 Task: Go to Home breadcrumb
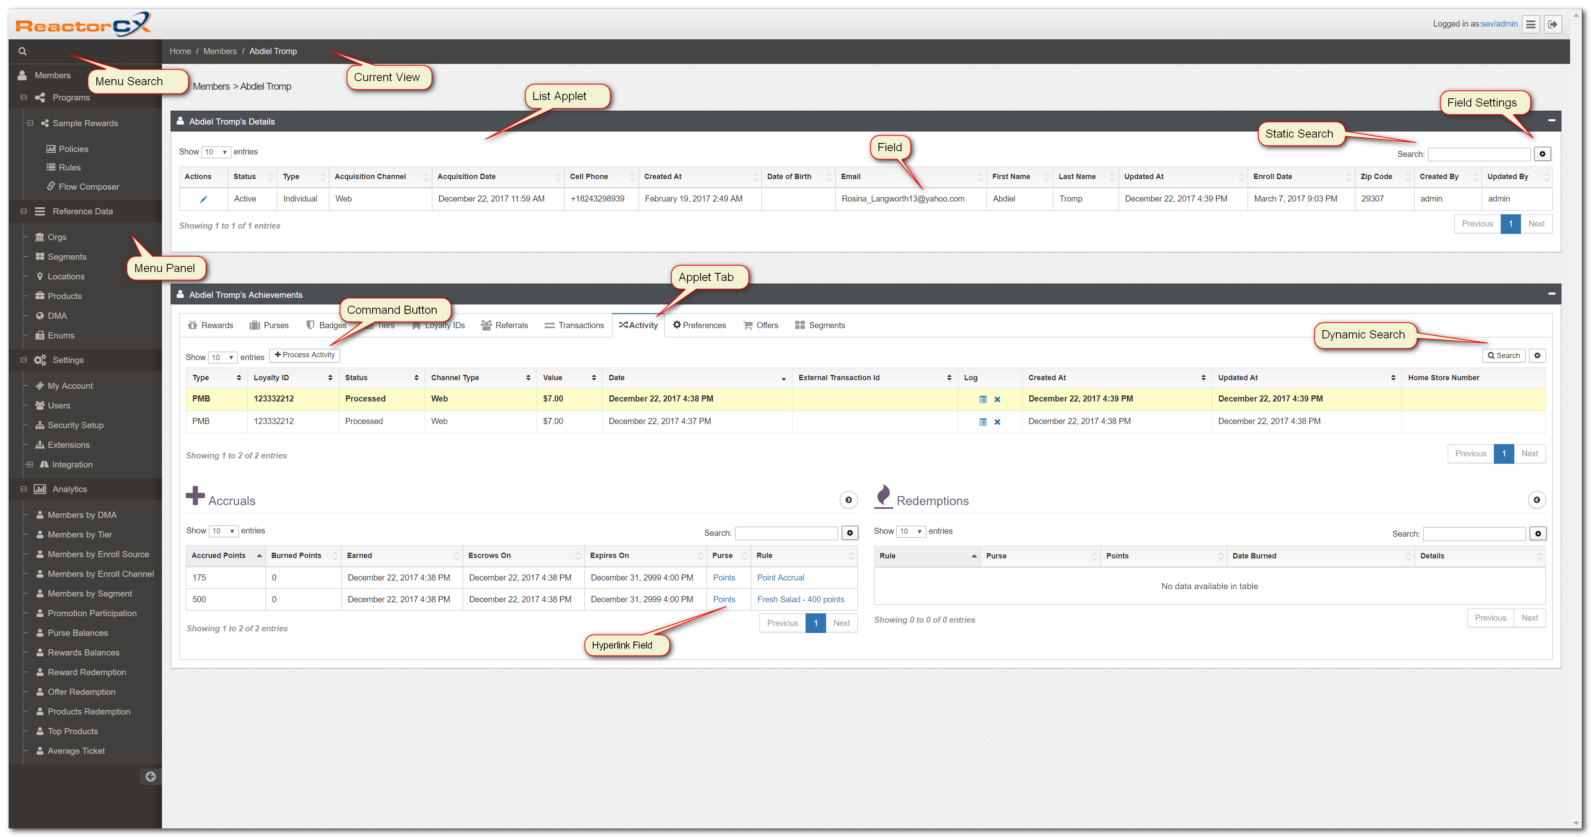(x=180, y=51)
